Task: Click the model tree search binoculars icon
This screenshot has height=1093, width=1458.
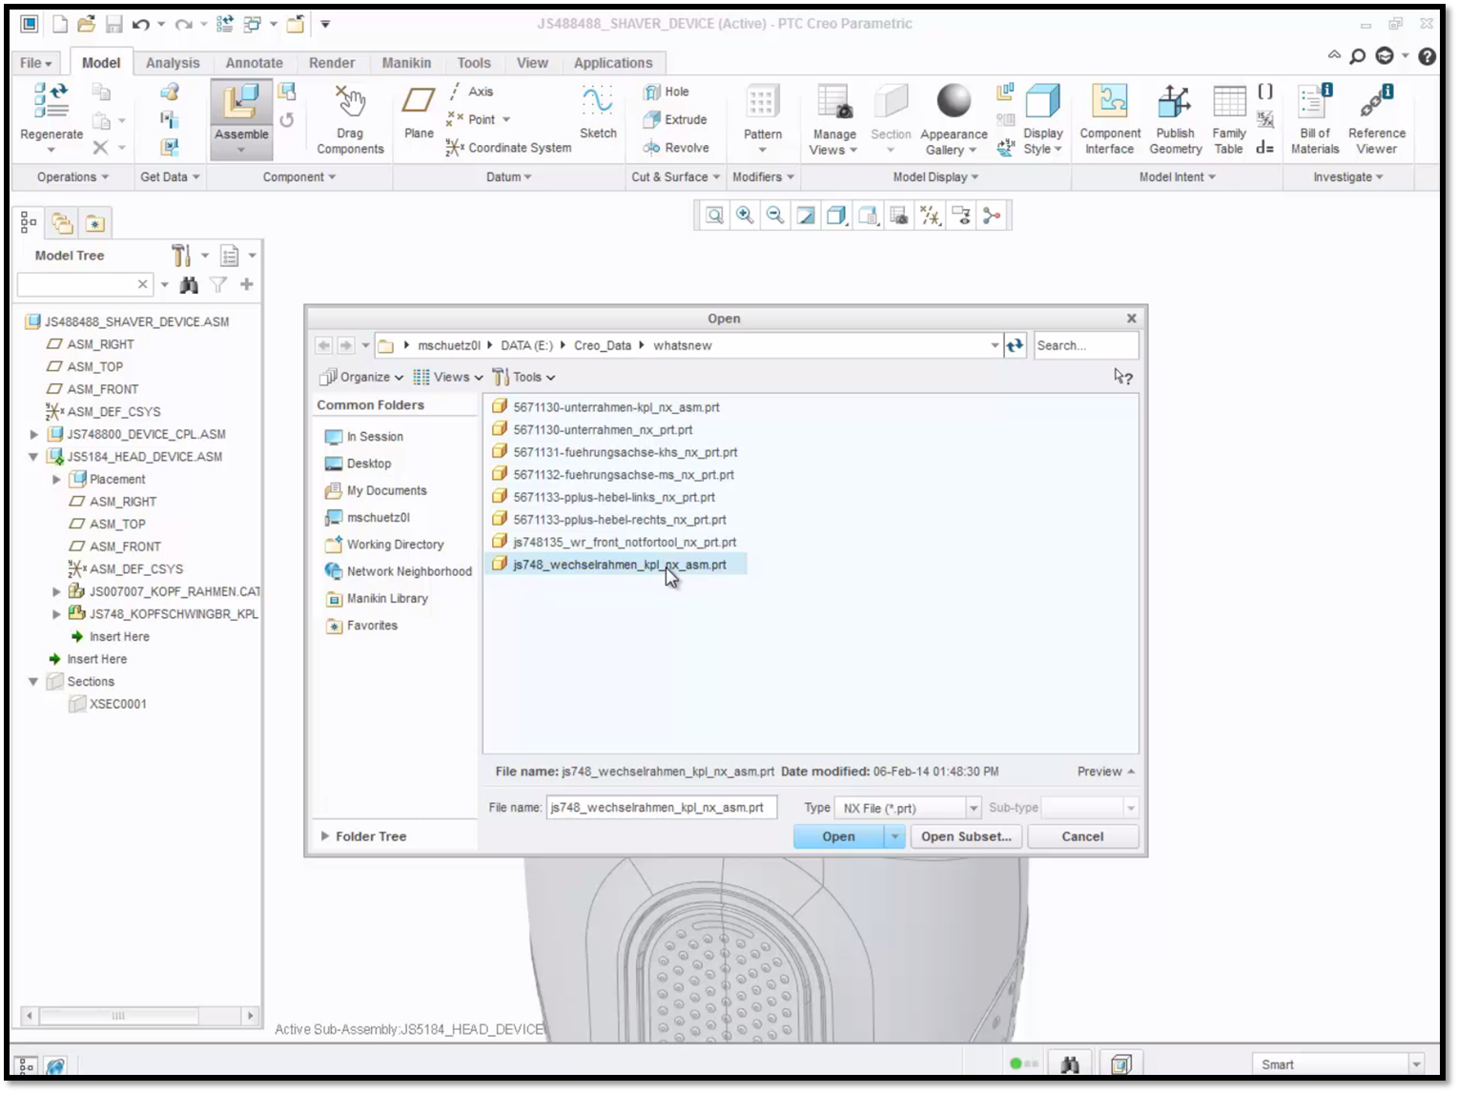Action: point(189,284)
